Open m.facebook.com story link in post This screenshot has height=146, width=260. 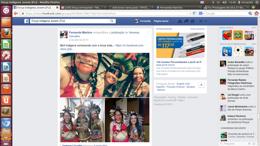point(102,47)
